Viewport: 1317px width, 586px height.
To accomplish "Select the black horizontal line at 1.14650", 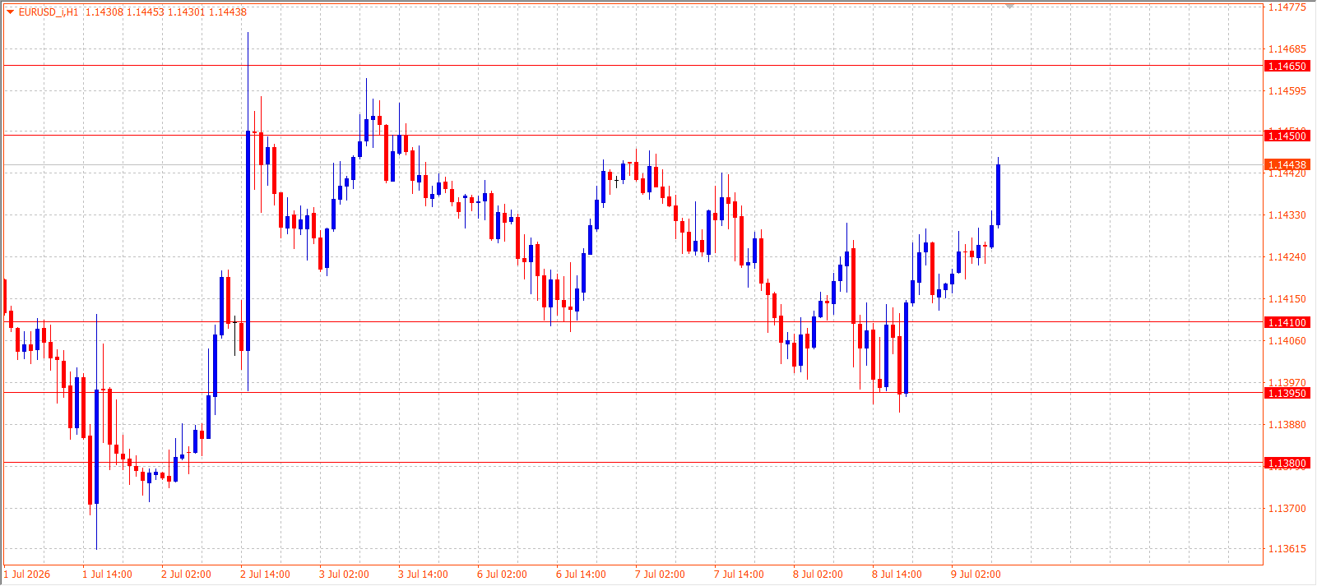I will coord(632,66).
